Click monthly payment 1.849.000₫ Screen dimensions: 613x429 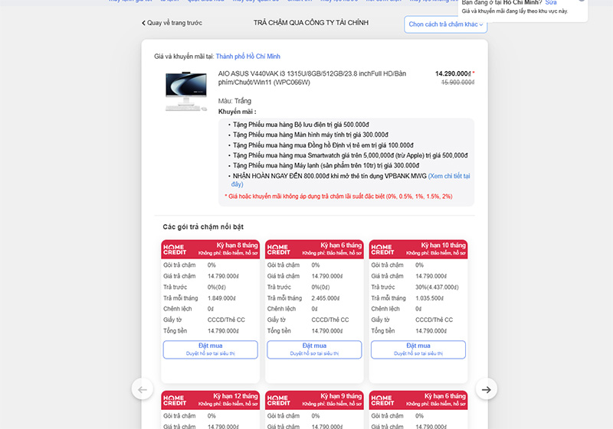[x=221, y=298]
